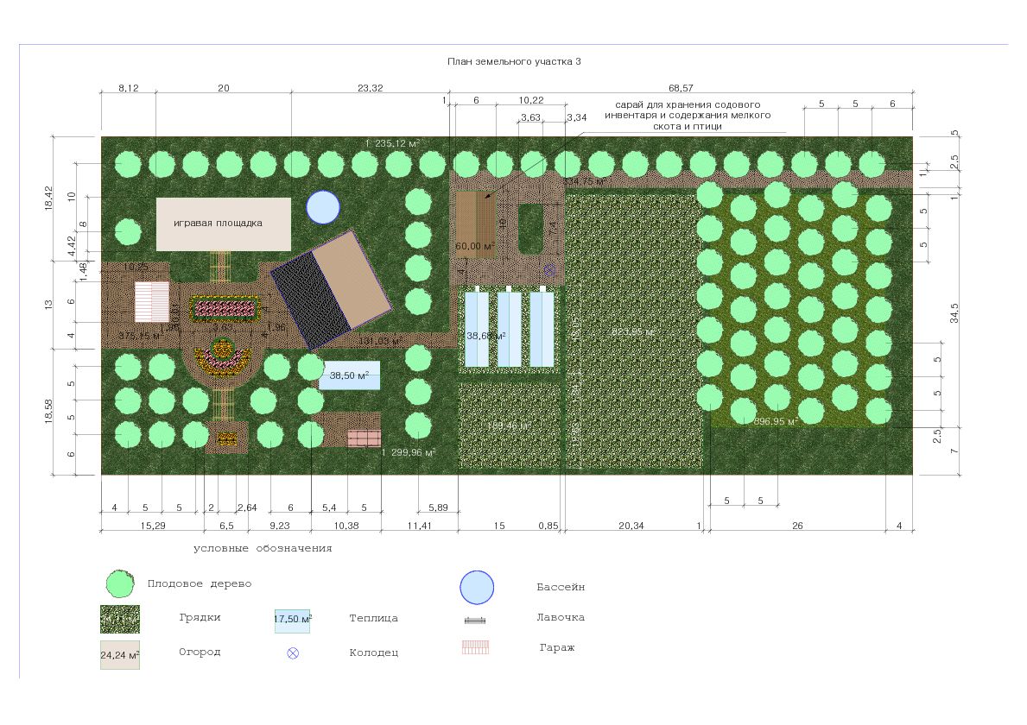Select the semicircular flower bed below the path
This screenshot has height=725, width=1027.
tap(224, 359)
